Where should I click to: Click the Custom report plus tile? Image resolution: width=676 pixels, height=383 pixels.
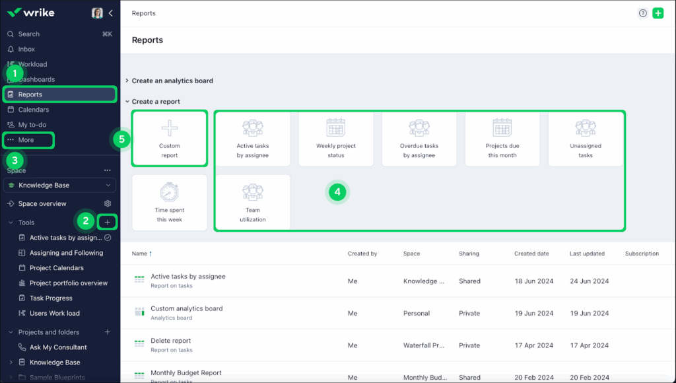[x=170, y=138]
